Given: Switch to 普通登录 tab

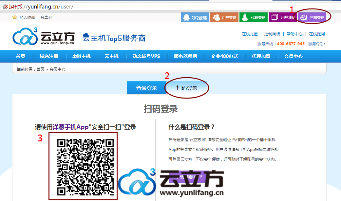Looking at the screenshot, I should click(x=147, y=88).
